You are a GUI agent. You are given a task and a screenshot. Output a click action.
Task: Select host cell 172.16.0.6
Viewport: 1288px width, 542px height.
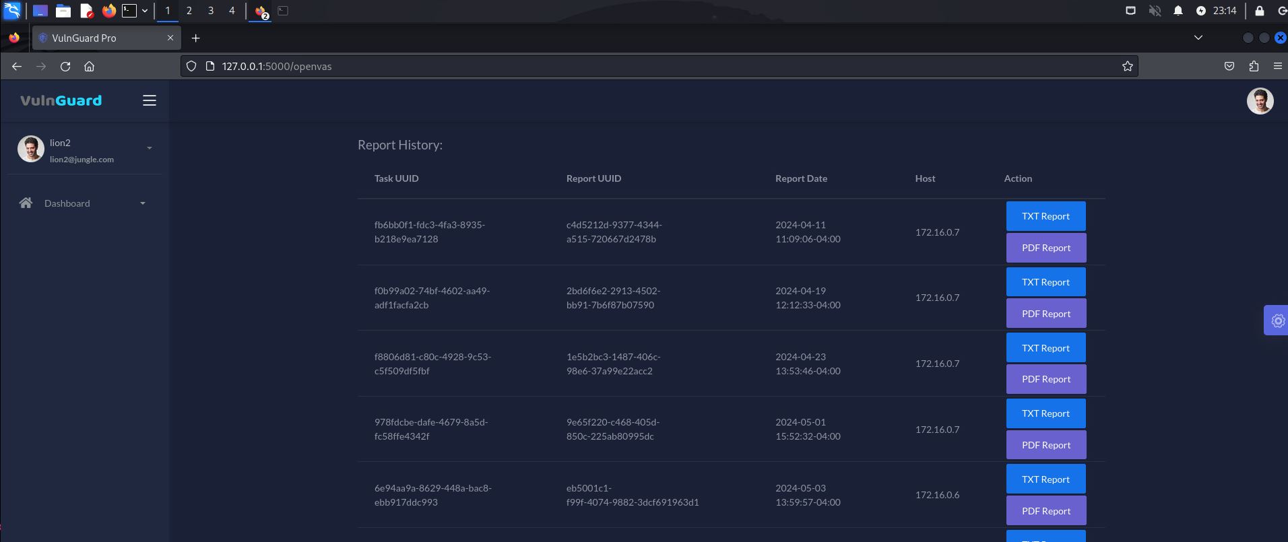tap(937, 495)
